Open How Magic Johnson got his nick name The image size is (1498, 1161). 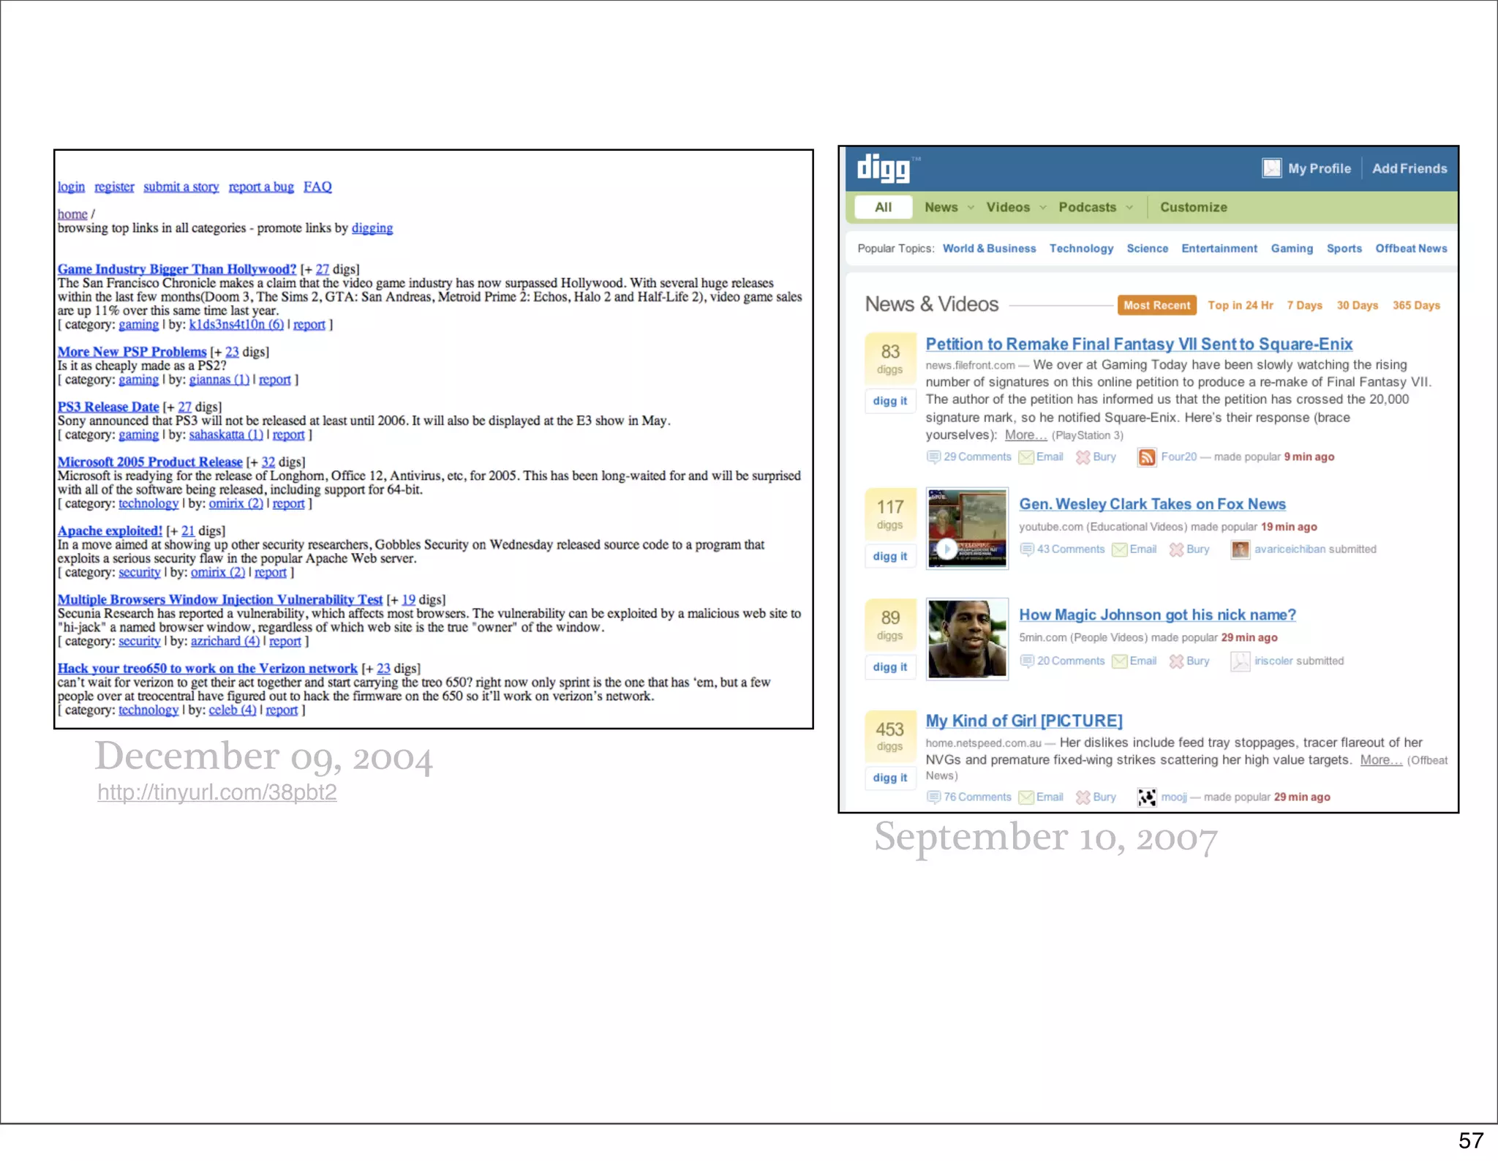click(1157, 615)
